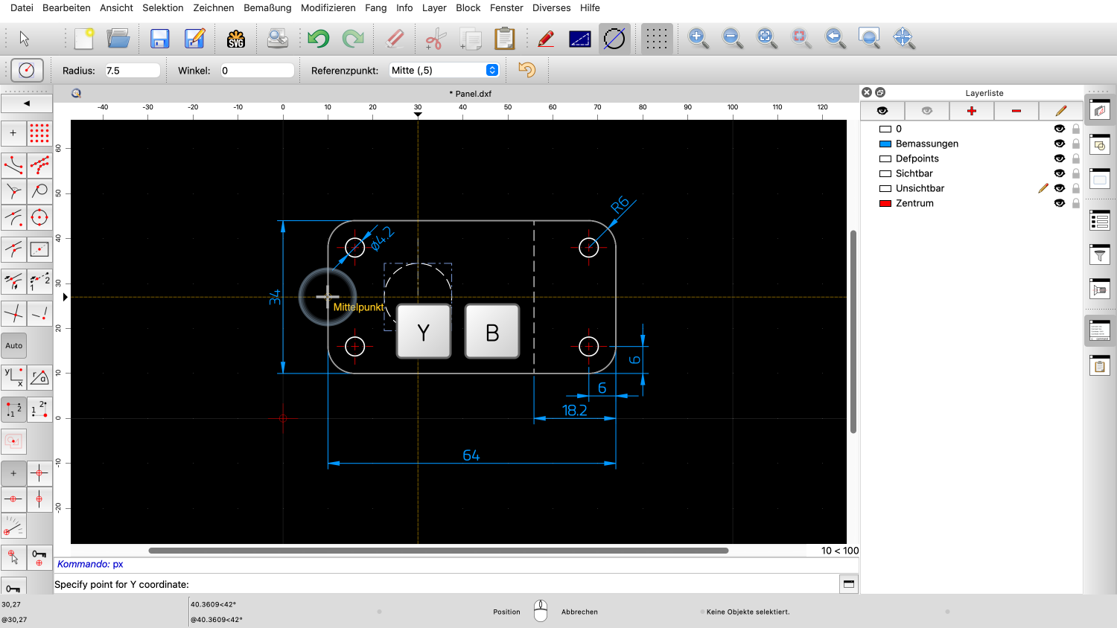Open the Modifizieren menu
The width and height of the screenshot is (1117, 628).
click(x=328, y=7)
